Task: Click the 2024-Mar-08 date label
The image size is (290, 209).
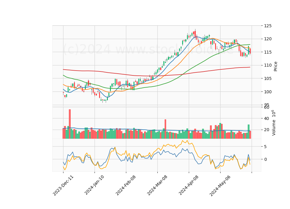Action: pyautogui.click(x=157, y=185)
